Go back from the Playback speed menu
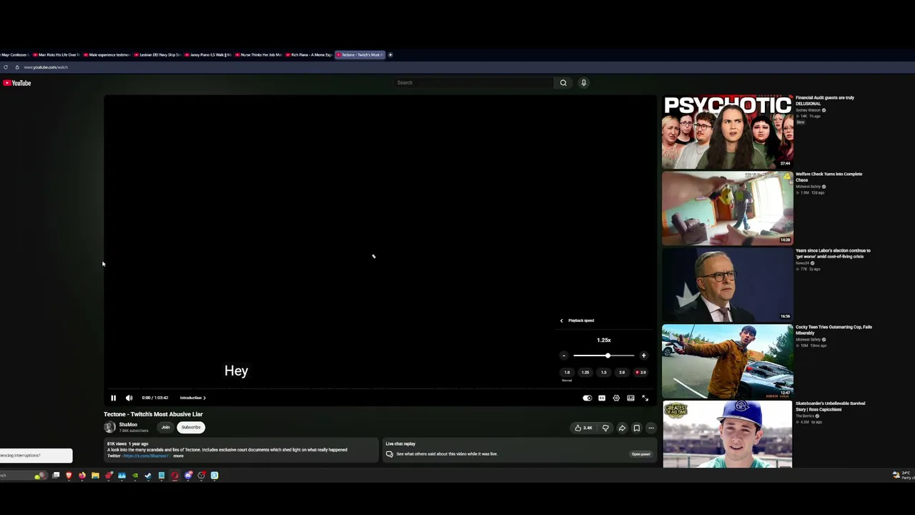Screen dimensions: 915x515 click(x=561, y=320)
